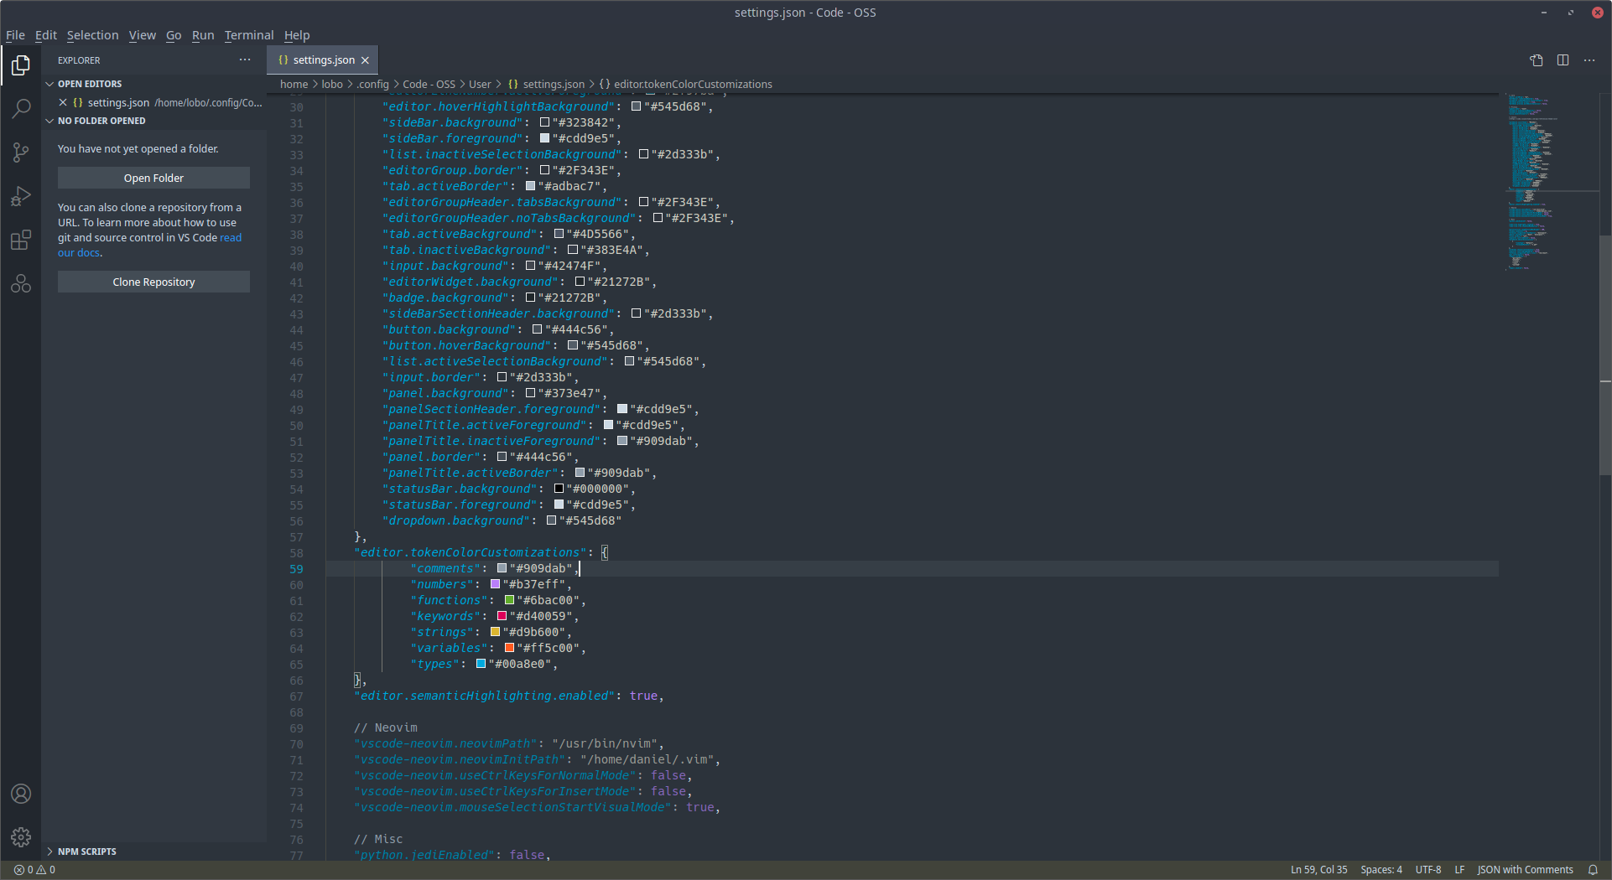Close settings.json in Open Editors list
Viewport: 1612px width, 880px height.
click(63, 102)
